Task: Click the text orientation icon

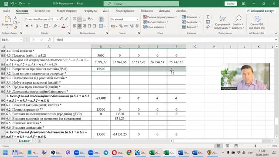Action: [90, 19]
